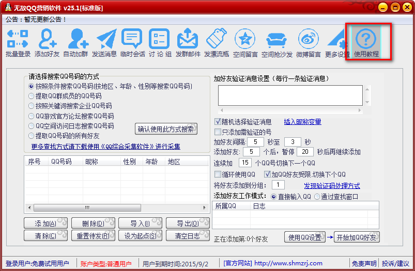415x271 pixels.
Task: Click 将好友添加到分组 field (1)
Action: click(278, 185)
